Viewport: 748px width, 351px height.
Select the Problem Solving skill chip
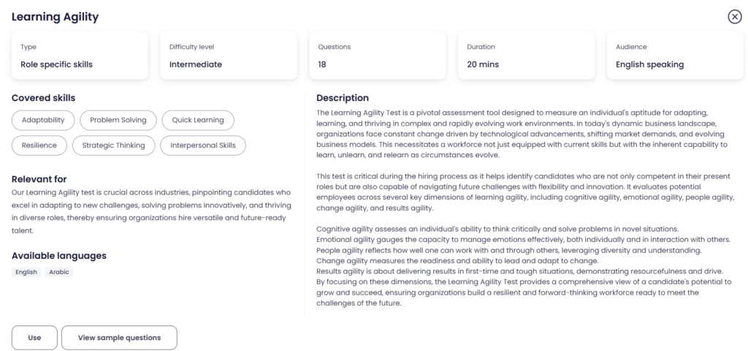[x=118, y=121]
